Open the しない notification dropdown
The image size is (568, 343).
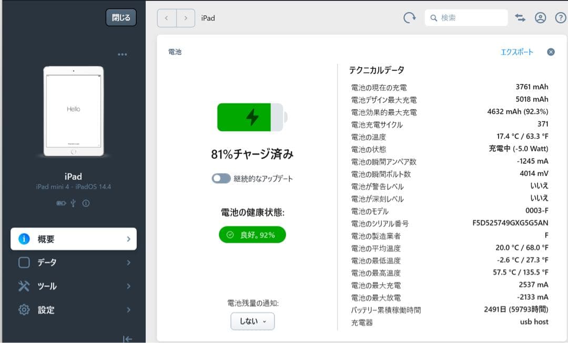(252, 321)
